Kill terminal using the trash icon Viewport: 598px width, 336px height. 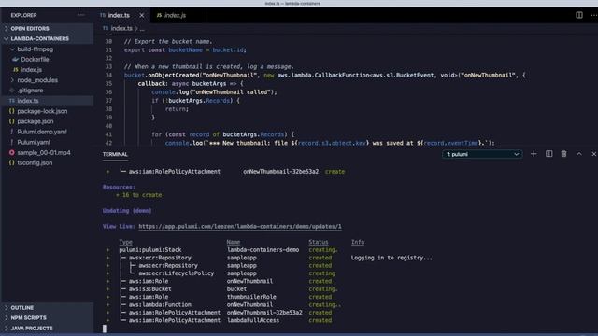[563, 154]
